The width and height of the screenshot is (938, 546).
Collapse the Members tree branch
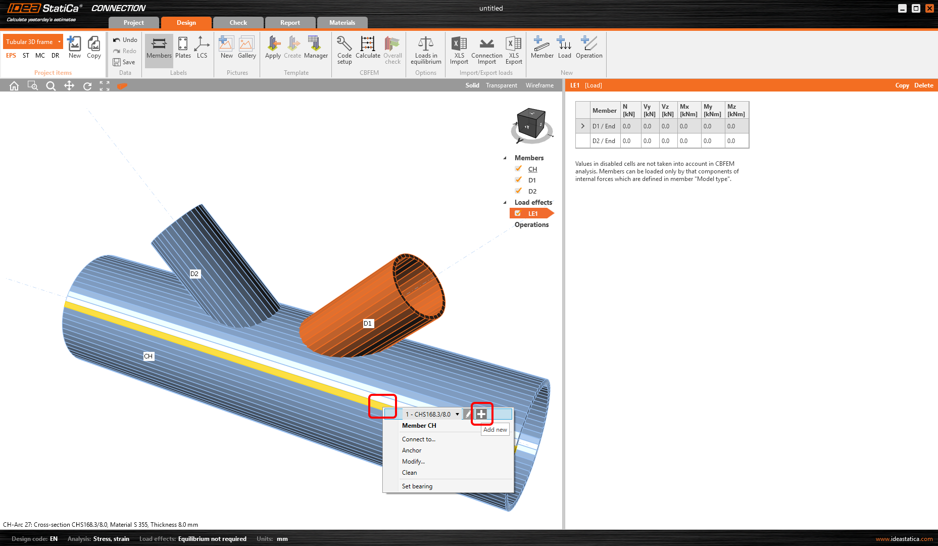click(505, 157)
